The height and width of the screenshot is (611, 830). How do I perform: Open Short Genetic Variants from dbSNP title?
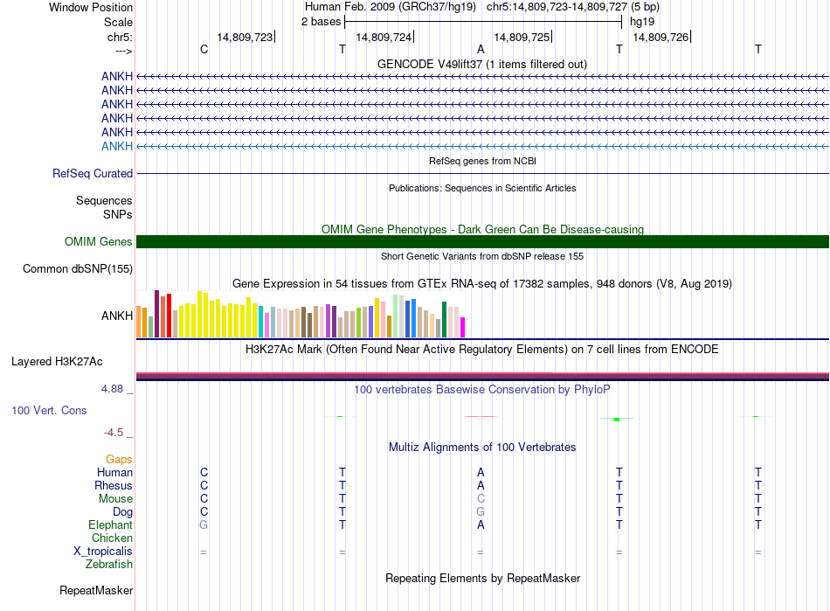(x=482, y=256)
